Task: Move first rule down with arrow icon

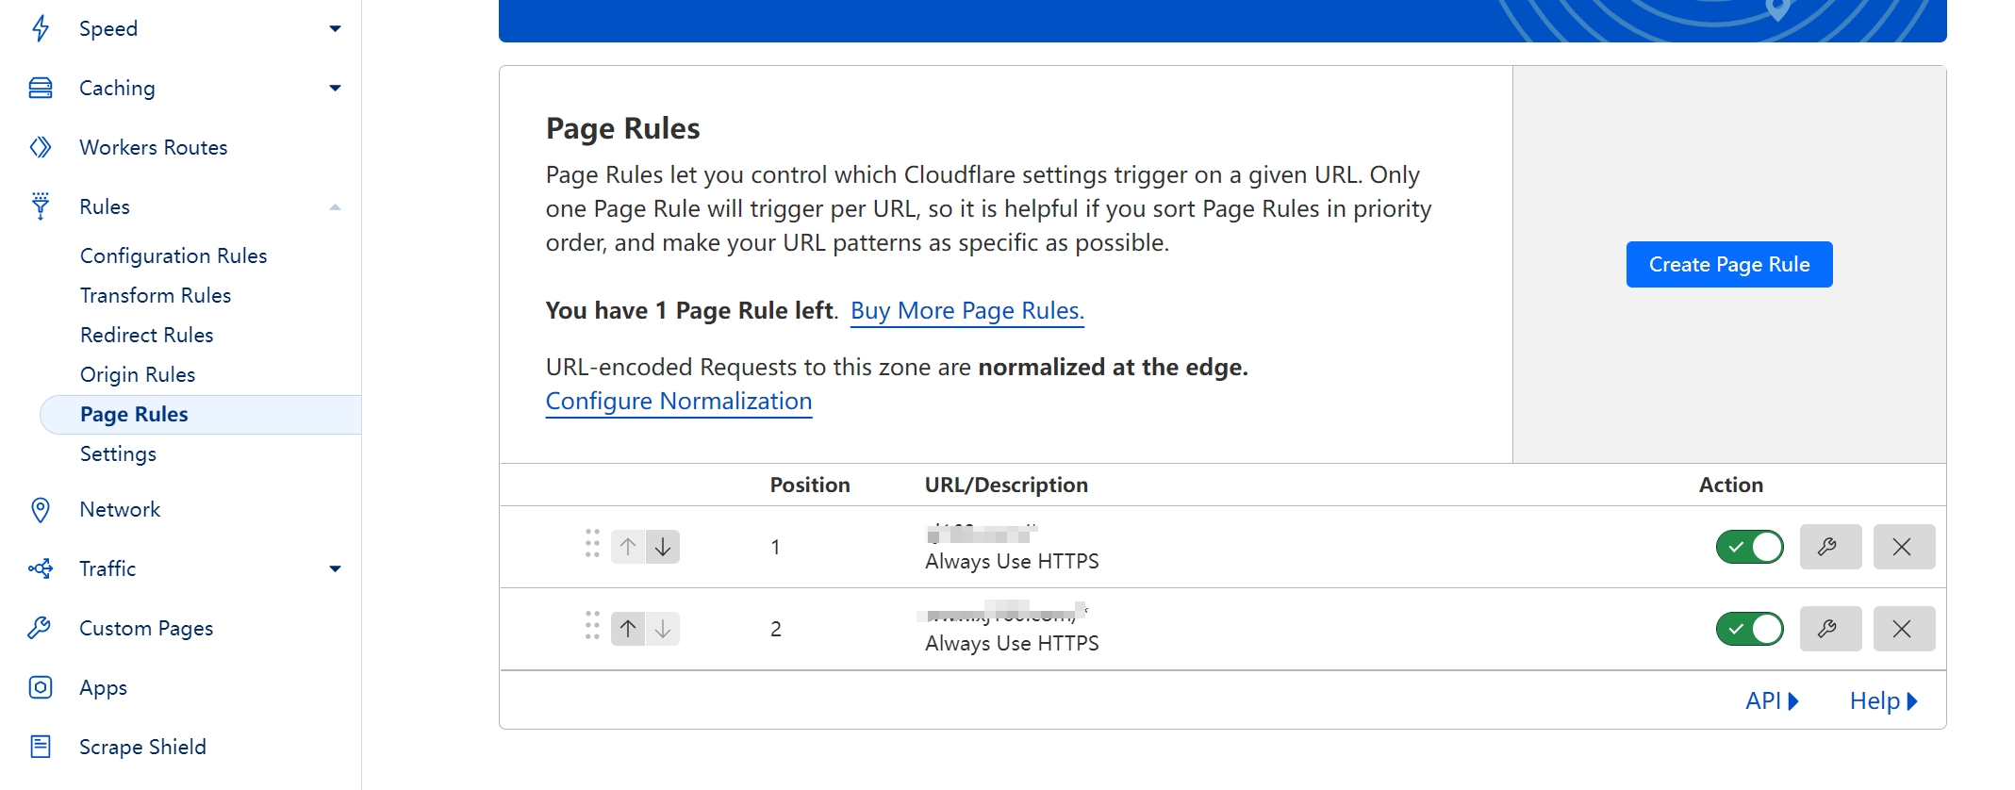Action: (663, 547)
